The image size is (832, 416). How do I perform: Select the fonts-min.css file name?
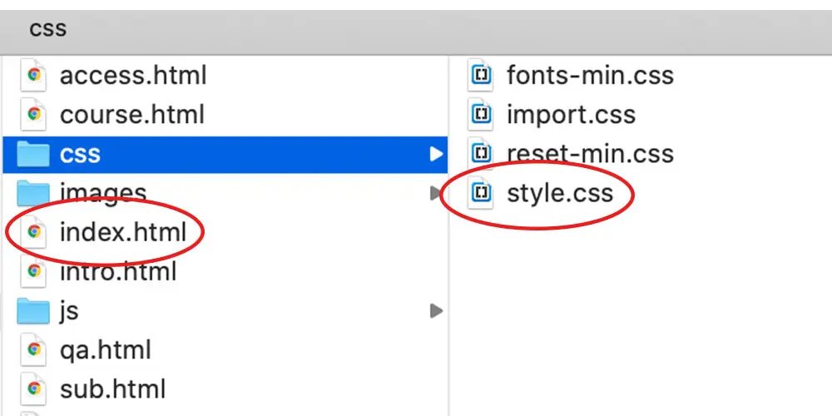590,76
